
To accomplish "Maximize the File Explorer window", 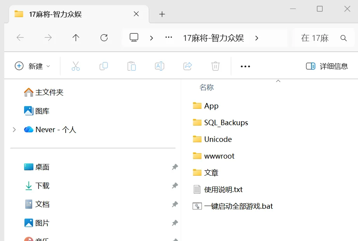I will click(320, 9).
